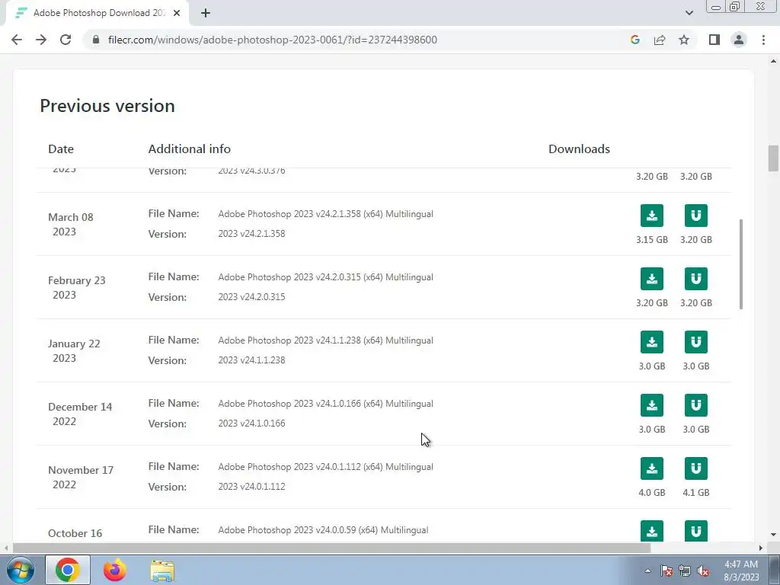
Task: Click the muted volume tray icon
Action: tap(703, 571)
